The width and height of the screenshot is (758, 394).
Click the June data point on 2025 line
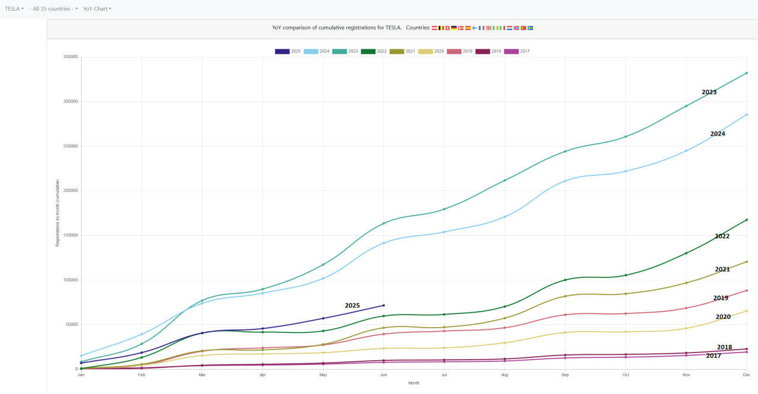[x=384, y=306]
